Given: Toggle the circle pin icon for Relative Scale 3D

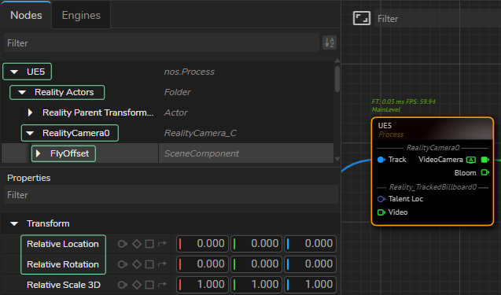Looking at the screenshot, I should coord(123,285).
